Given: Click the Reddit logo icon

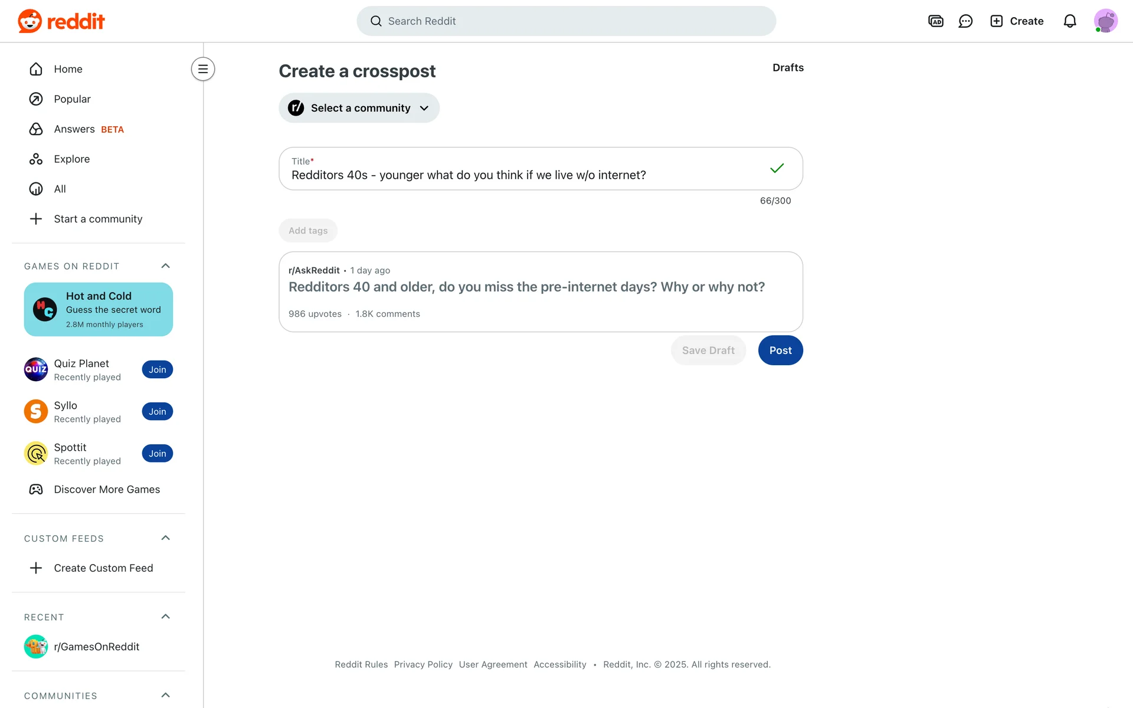Looking at the screenshot, I should (x=30, y=21).
